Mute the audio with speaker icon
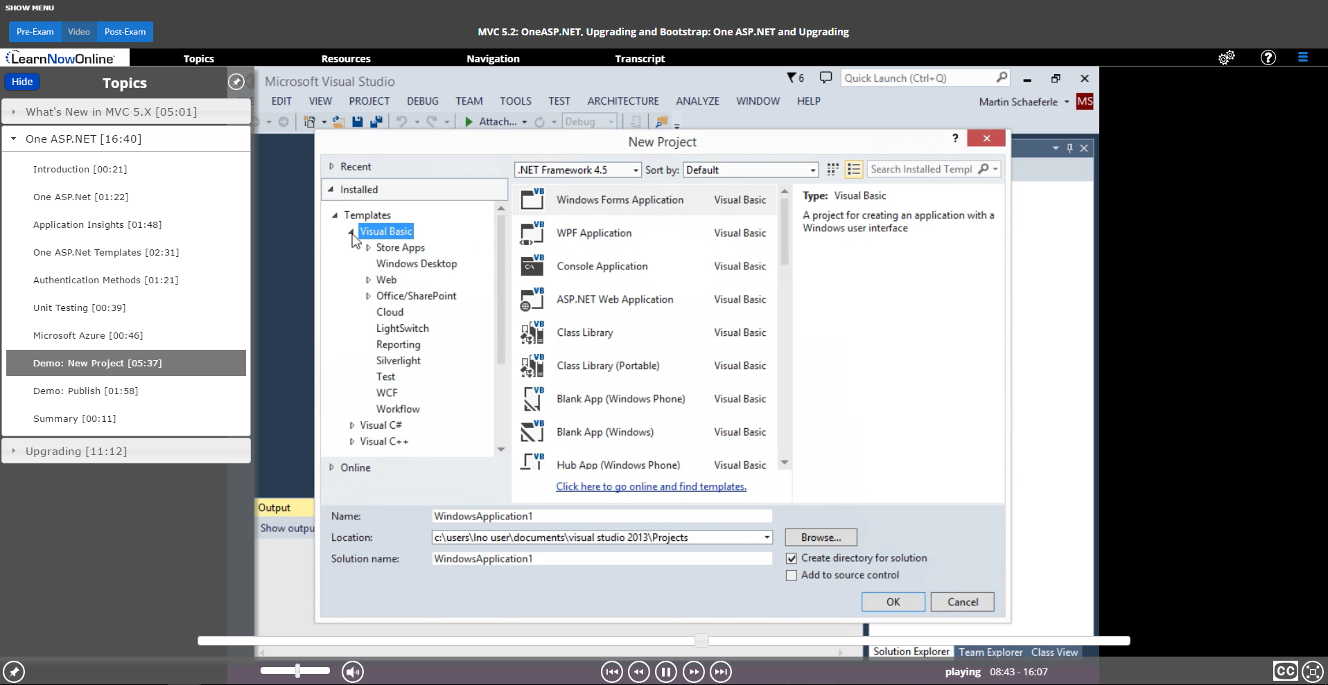The image size is (1328, 685). 353,672
